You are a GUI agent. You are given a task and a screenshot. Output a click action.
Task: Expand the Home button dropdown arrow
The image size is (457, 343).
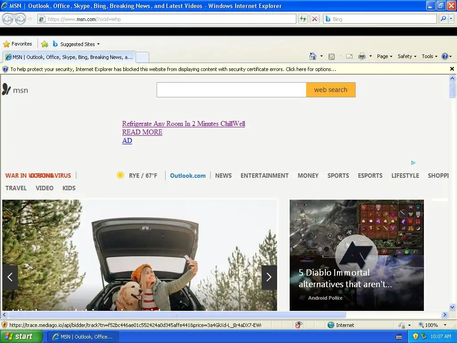(321, 56)
